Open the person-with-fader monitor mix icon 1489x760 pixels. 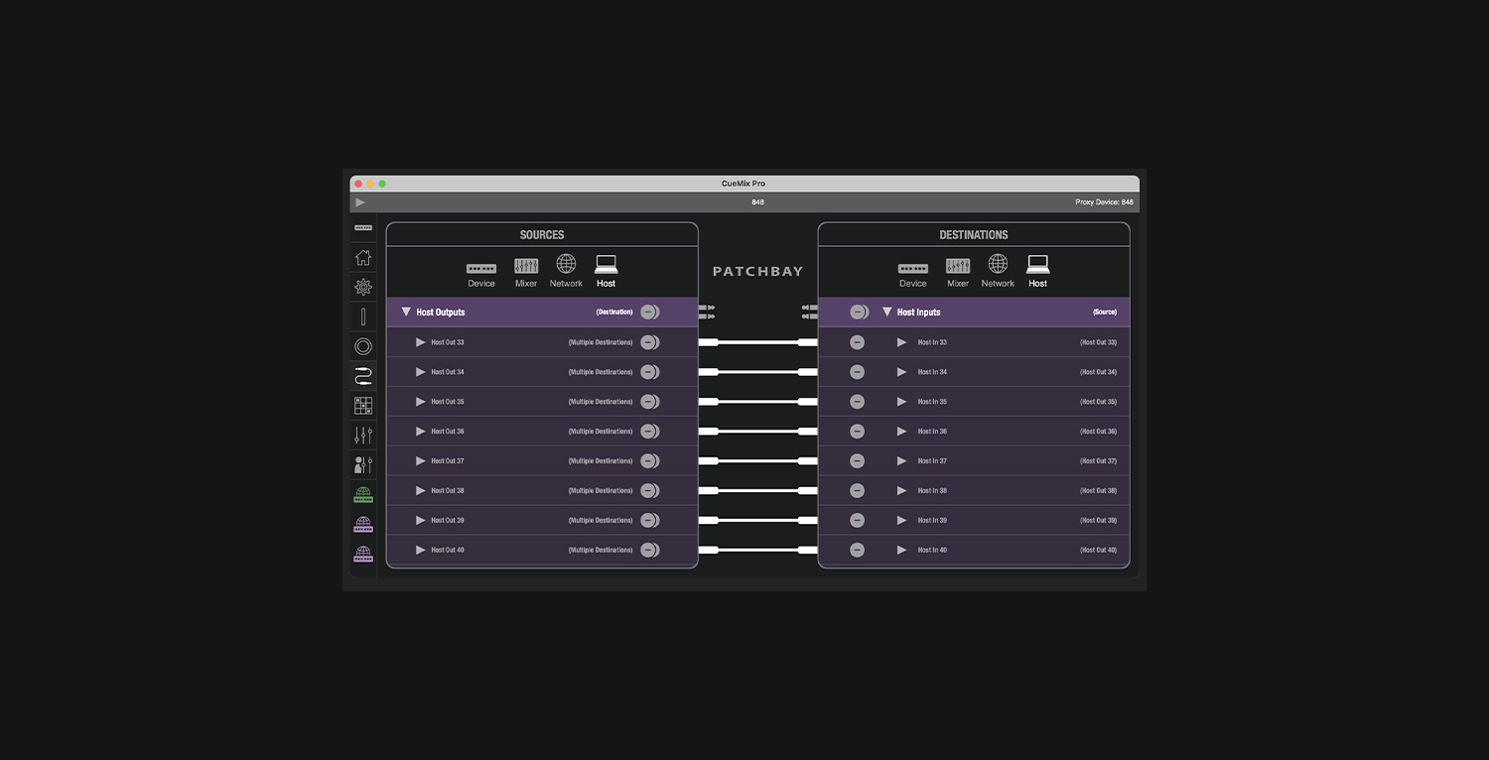coord(363,464)
